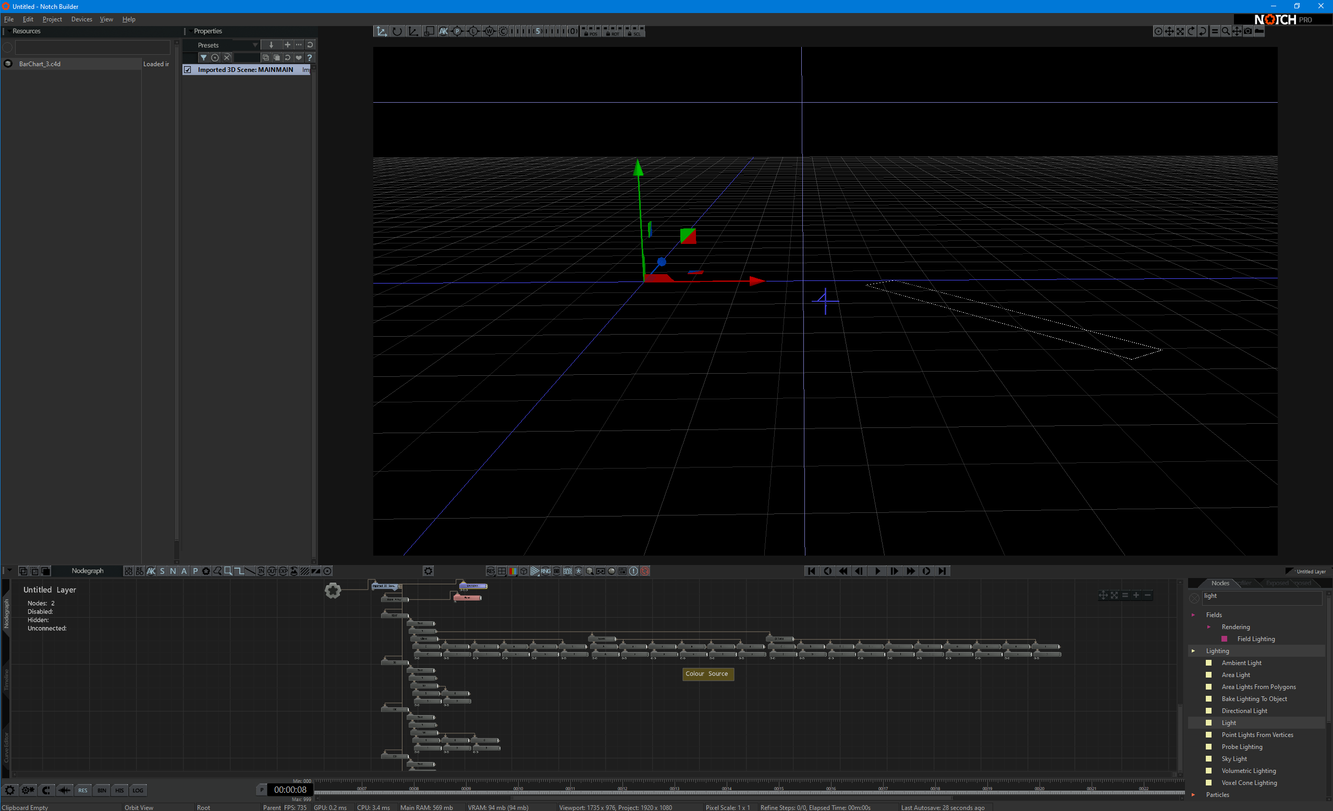Select the Light node in list
The image size is (1333, 811).
point(1229,723)
